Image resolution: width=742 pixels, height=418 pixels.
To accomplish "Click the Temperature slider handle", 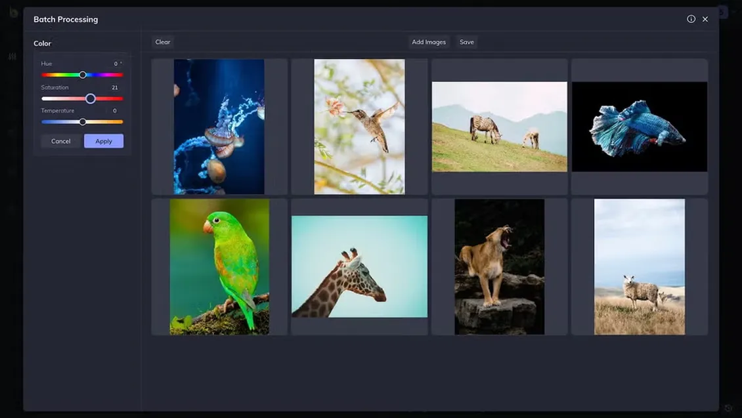I will [x=83, y=122].
